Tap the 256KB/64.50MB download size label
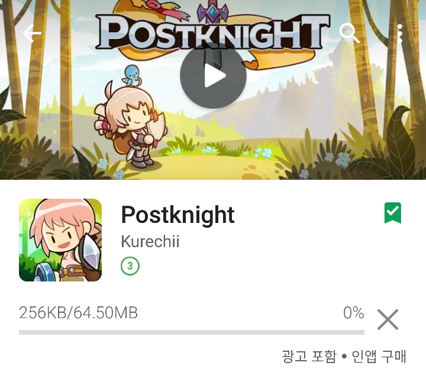 coord(78,313)
